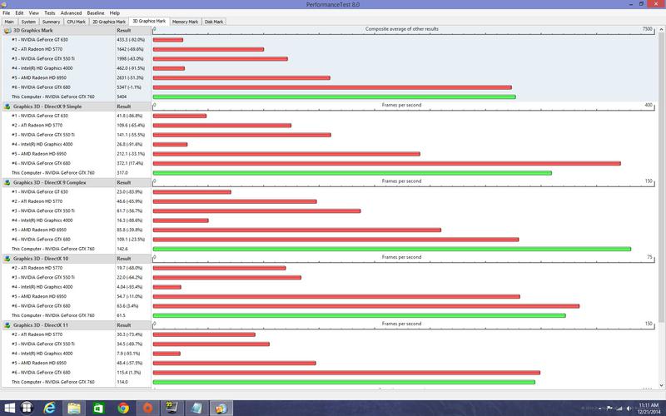Open File Explorer from the taskbar
This screenshot has height=416, width=666.
click(74, 409)
